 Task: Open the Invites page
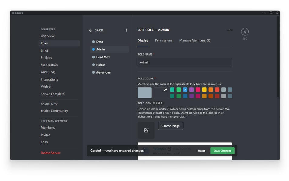pyautogui.click(x=59, y=135)
